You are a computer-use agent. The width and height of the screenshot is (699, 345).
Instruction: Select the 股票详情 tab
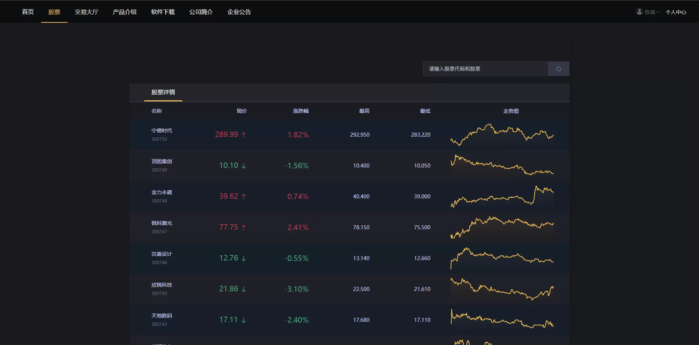tap(163, 92)
